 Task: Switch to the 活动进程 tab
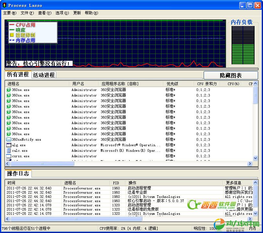point(44,75)
